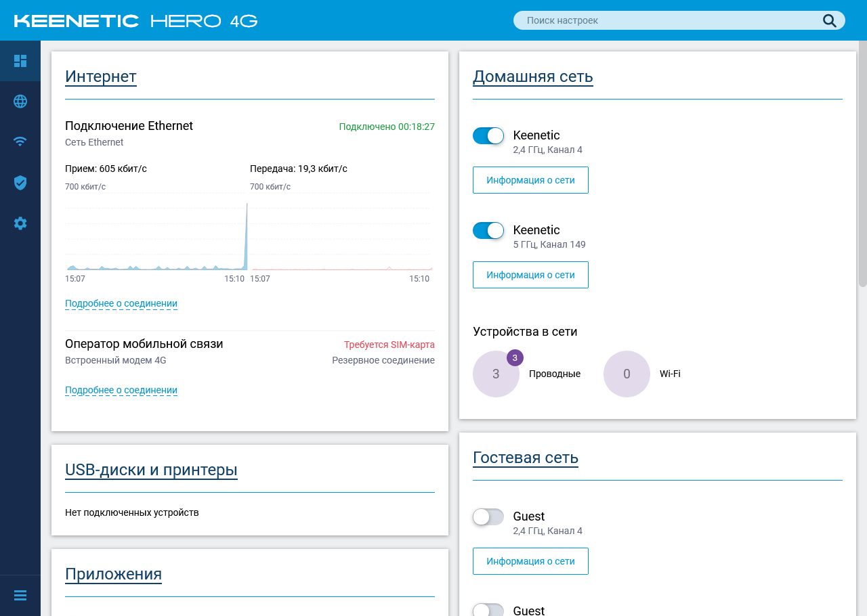Open Ethernet connection details link
Screen dimensions: 867x616
(x=121, y=303)
